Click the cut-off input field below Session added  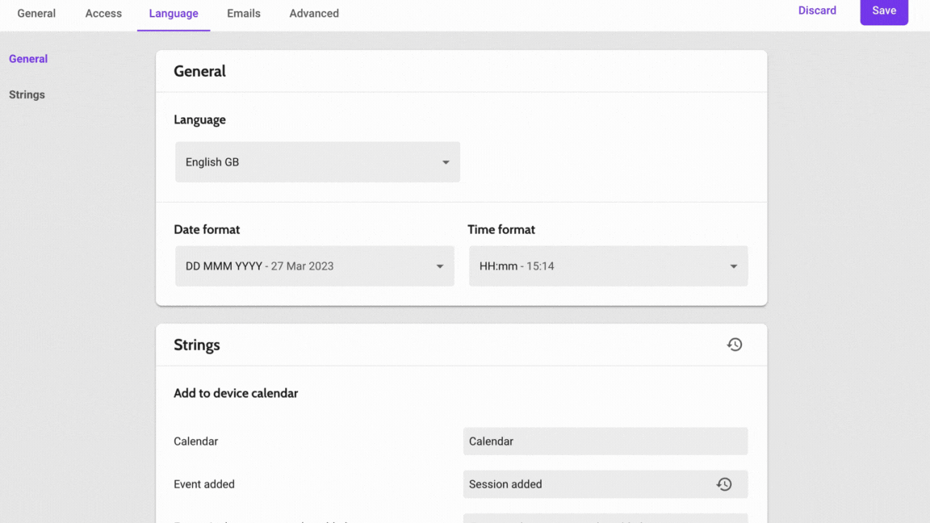pyautogui.click(x=605, y=518)
